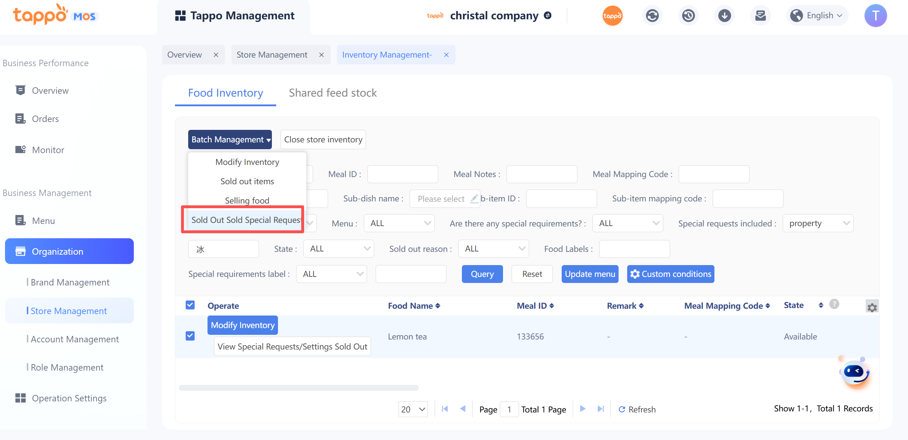Select Sold out items menu entry
This screenshot has height=440, width=908.
coord(247,181)
